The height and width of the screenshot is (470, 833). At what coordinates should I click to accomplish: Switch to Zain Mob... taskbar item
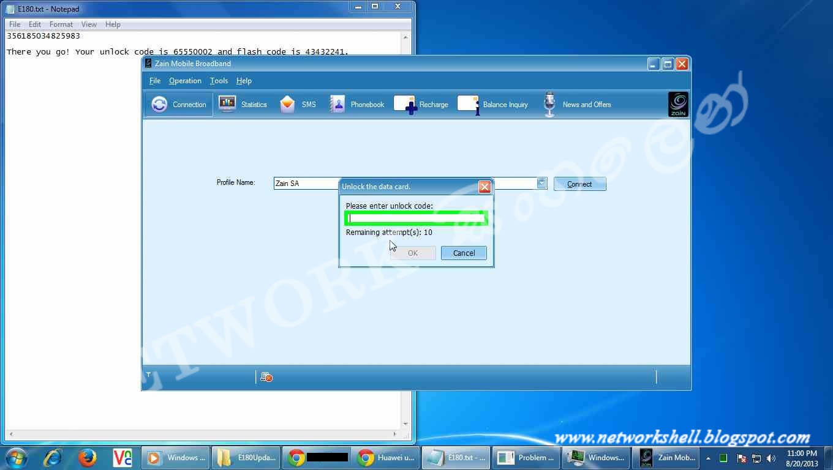[x=665, y=457]
